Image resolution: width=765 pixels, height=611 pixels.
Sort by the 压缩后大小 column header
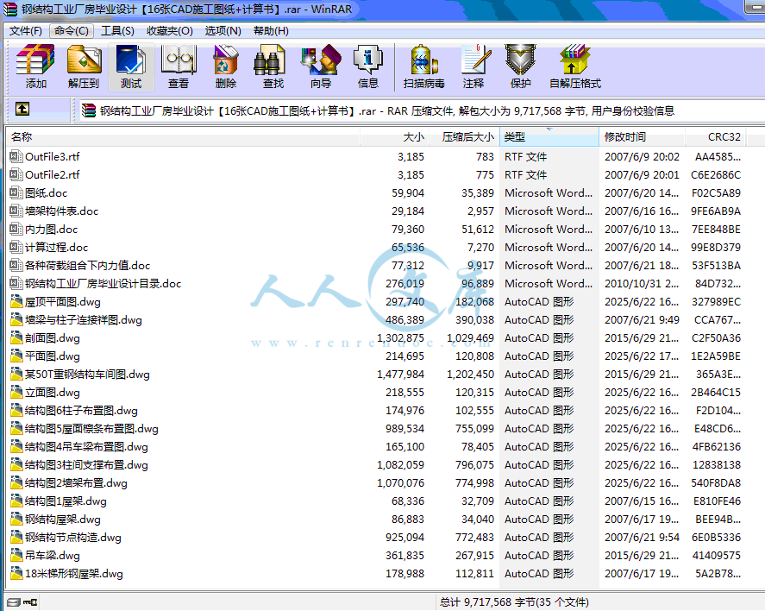point(464,136)
